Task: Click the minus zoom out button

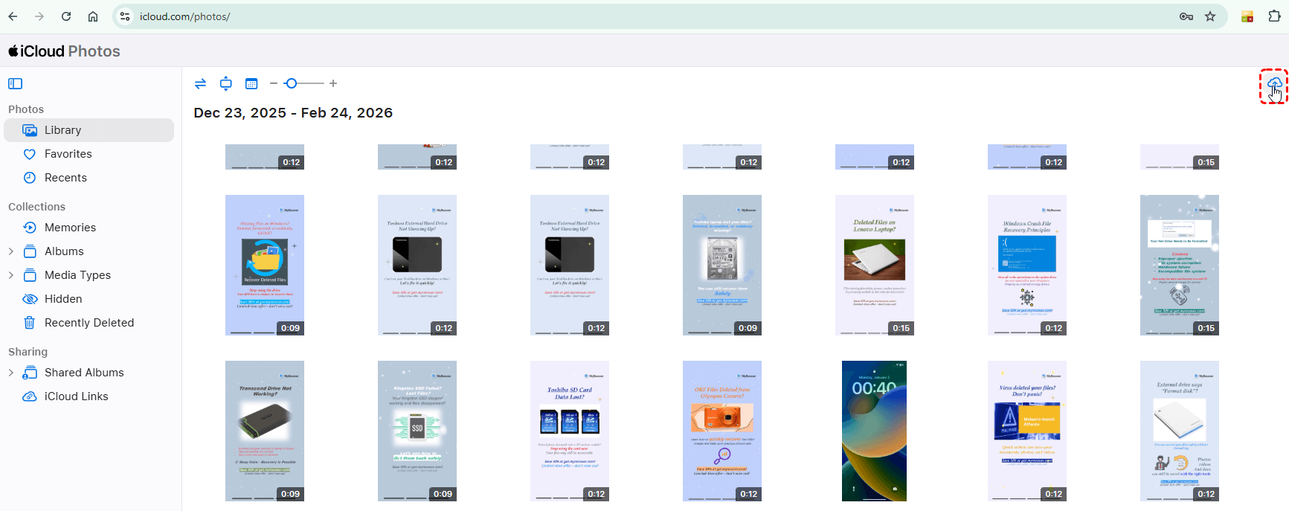Action: click(x=274, y=83)
